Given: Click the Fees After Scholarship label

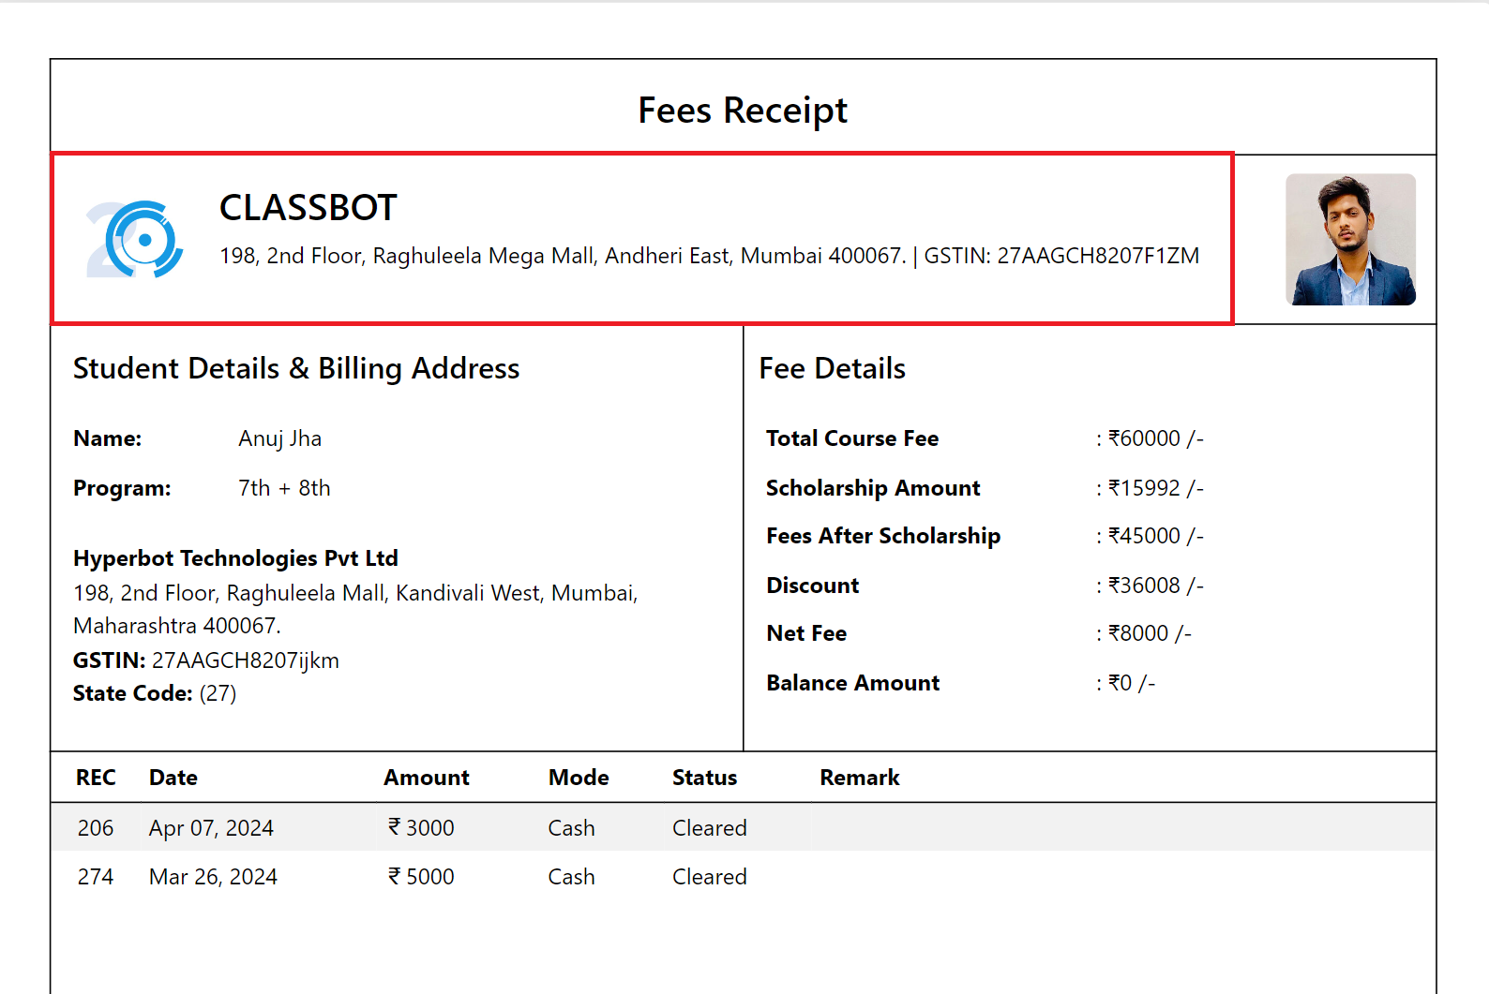Looking at the screenshot, I should 883,536.
